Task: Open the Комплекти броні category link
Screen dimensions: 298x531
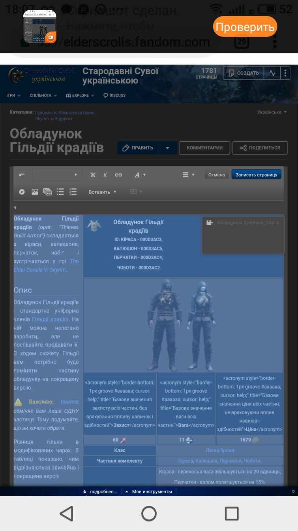Action: click(77, 112)
